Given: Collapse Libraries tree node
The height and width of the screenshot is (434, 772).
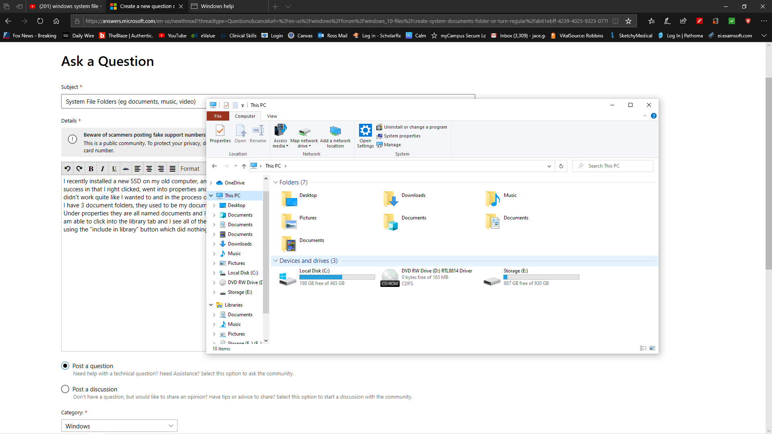Looking at the screenshot, I should pos(211,305).
